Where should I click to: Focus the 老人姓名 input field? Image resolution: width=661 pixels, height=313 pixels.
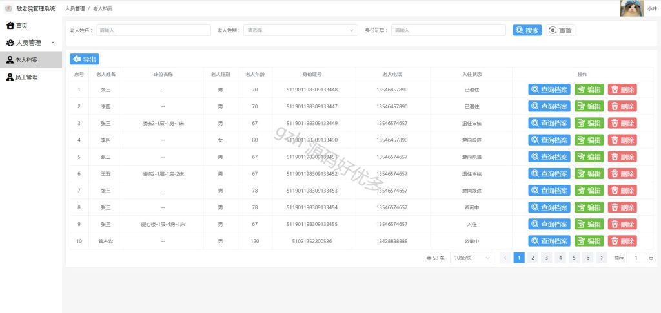click(154, 30)
